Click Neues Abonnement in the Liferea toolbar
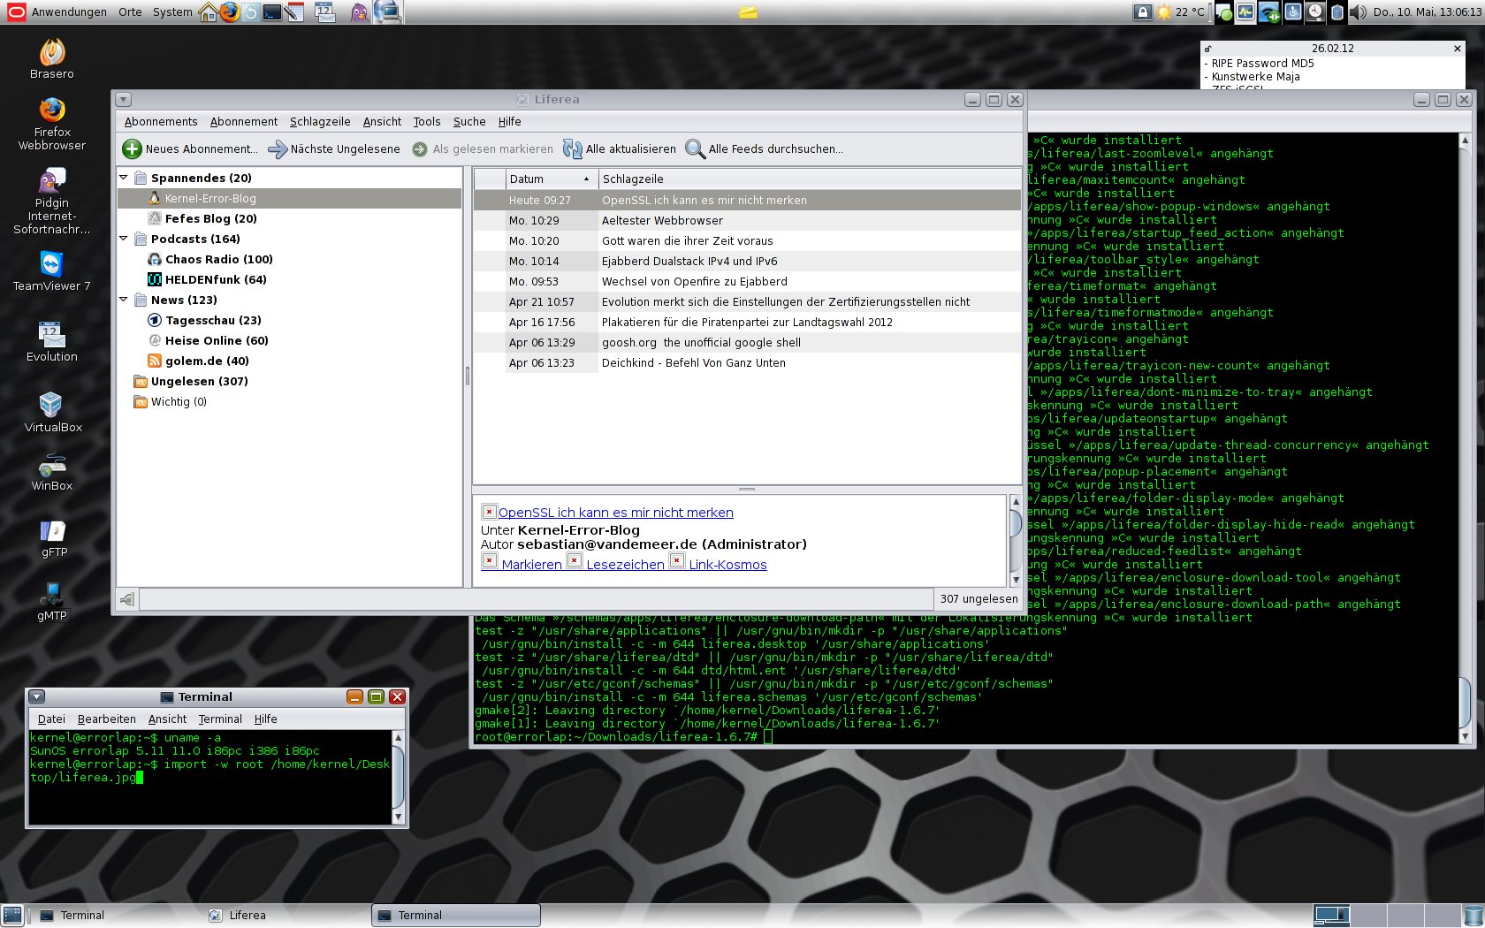This screenshot has width=1485, height=928. [x=190, y=149]
